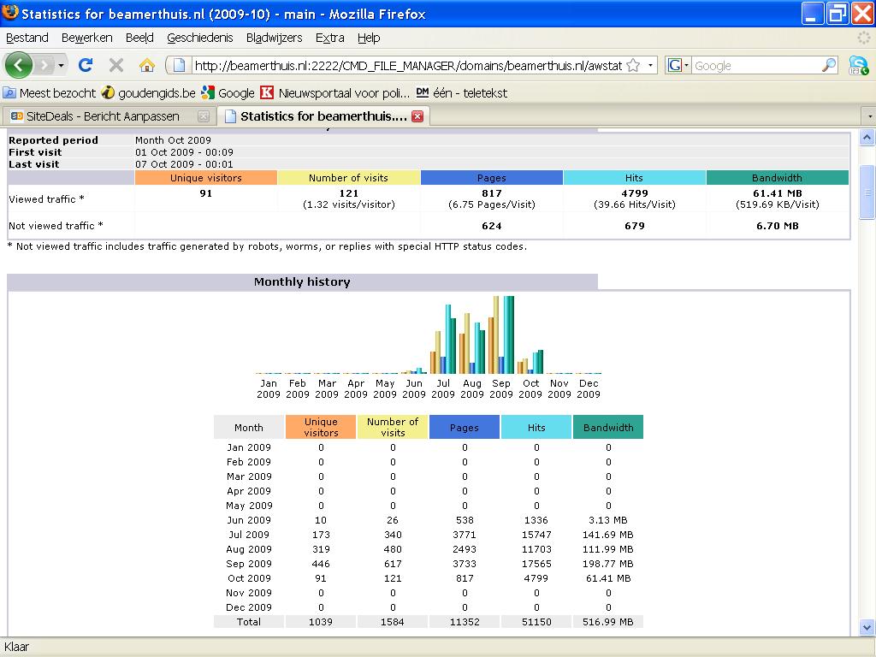The image size is (876, 657).
Task: Click the Aug 2009 chart label
Action: coord(472,388)
